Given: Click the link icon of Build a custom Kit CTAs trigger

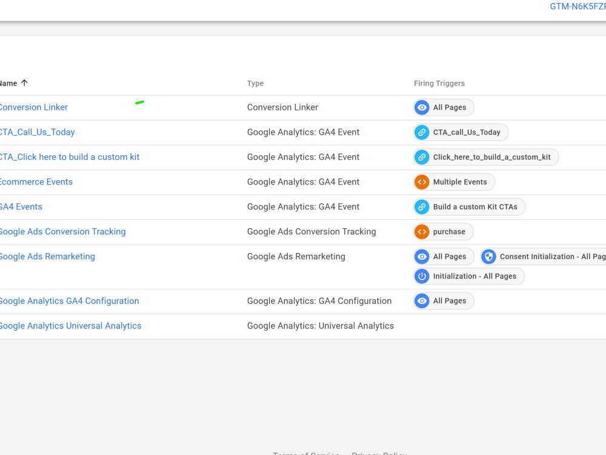Looking at the screenshot, I should [422, 207].
